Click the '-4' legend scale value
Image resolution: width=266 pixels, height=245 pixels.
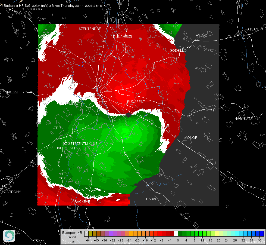click(x=170, y=240)
